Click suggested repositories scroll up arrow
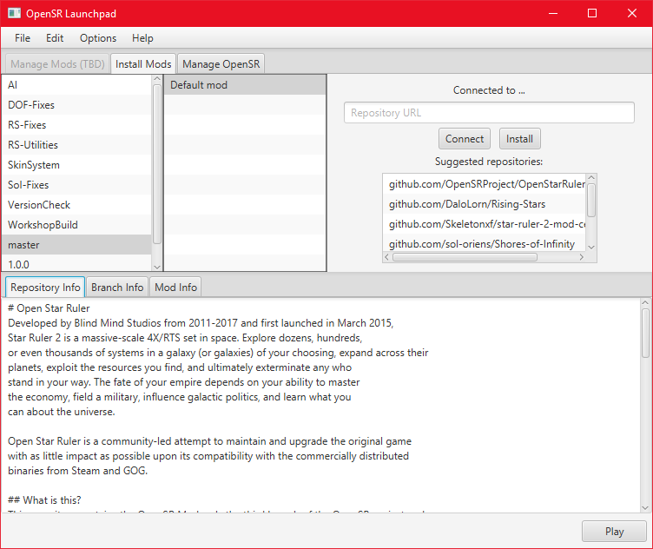The image size is (653, 549). pyautogui.click(x=591, y=178)
